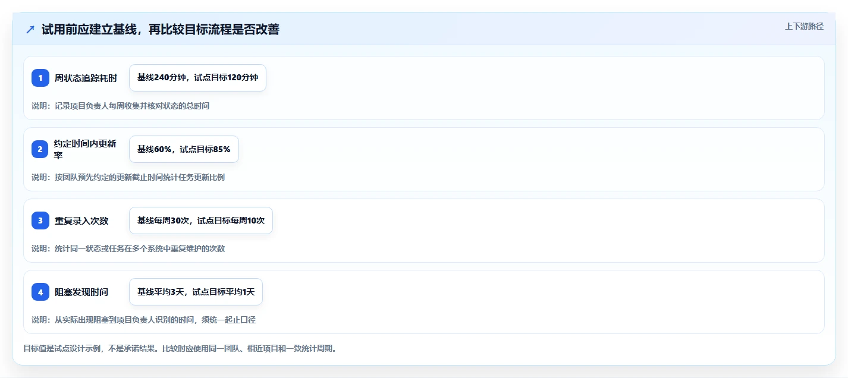
Task: Click the note about 按团队预先约定的更新截止时间
Action: 128,177
